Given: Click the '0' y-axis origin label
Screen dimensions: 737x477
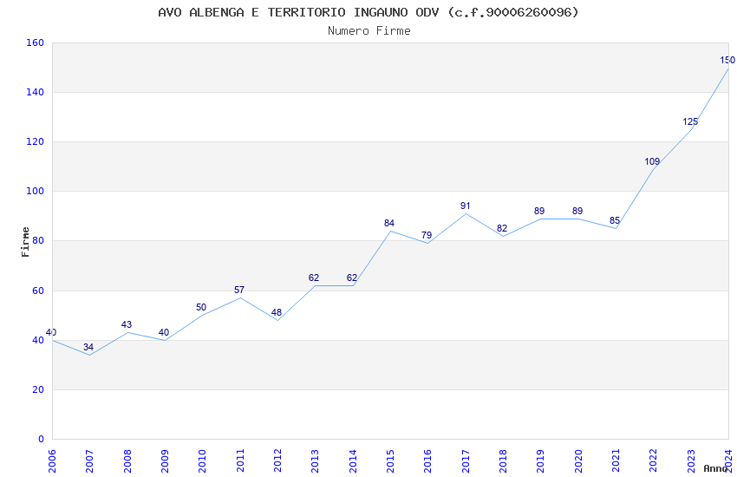Looking at the screenshot, I should [41, 439].
